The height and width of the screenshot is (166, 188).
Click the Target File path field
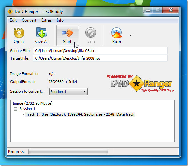point(100,58)
